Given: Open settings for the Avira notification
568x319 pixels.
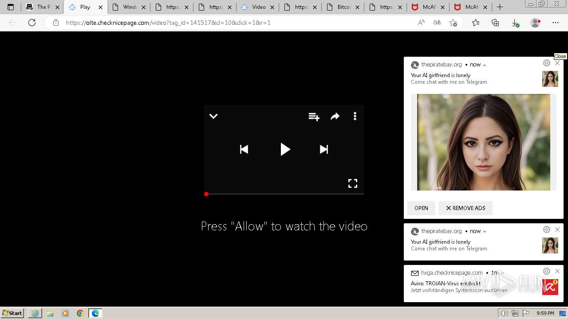Looking at the screenshot, I should point(547,271).
